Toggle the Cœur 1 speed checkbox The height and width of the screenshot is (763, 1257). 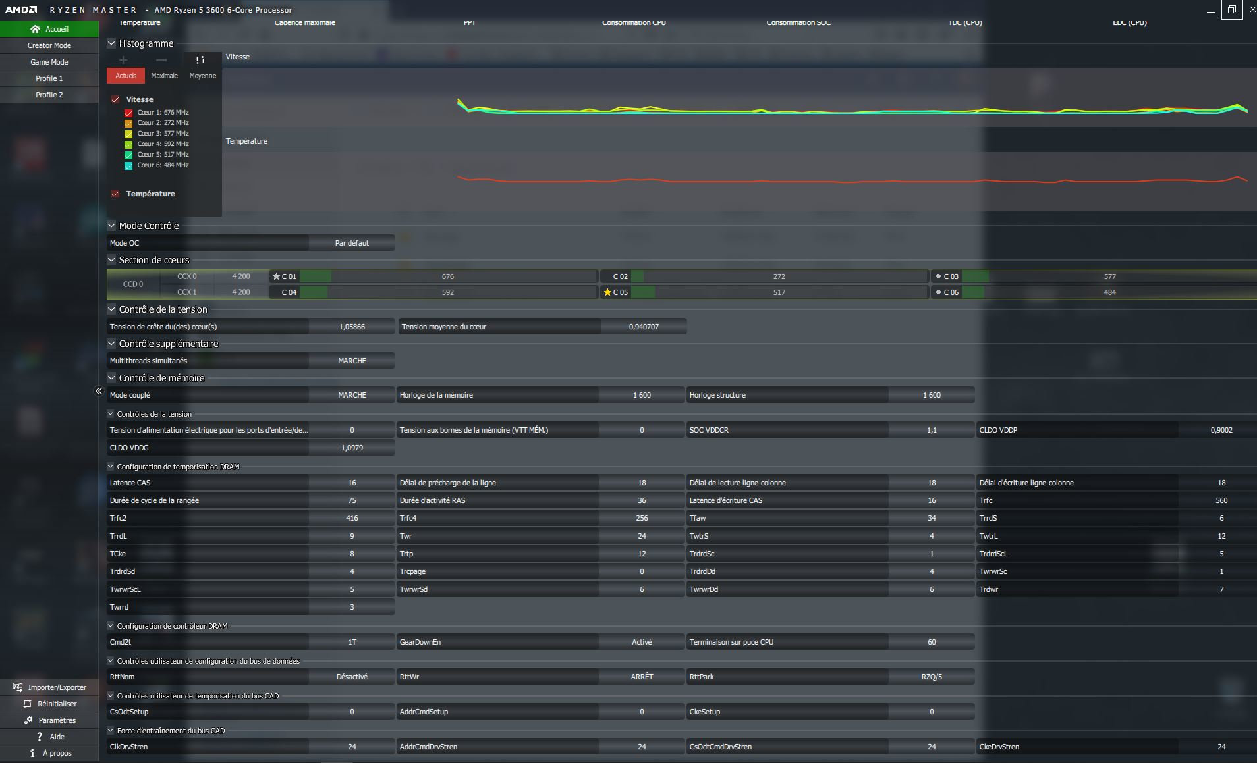(x=128, y=113)
